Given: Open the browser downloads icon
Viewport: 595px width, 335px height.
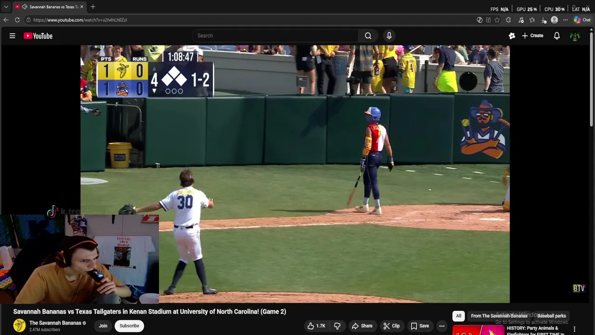Looking at the screenshot, I should click(544, 20).
